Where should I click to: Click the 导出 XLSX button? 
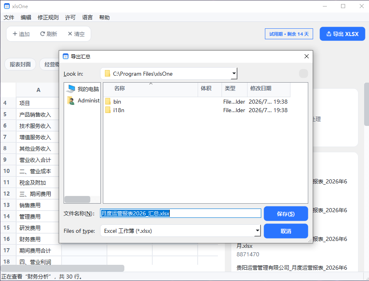pos(342,34)
